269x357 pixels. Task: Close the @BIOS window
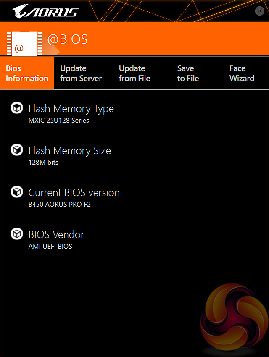coord(260,11)
